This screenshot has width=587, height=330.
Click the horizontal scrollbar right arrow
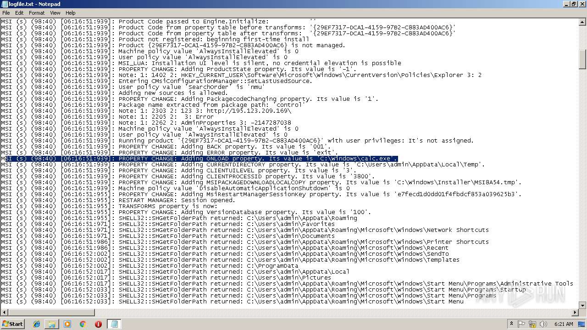[575, 313]
